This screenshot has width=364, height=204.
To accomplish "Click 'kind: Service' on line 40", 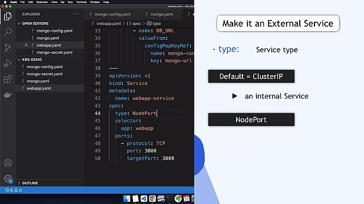I will (x=128, y=83).
